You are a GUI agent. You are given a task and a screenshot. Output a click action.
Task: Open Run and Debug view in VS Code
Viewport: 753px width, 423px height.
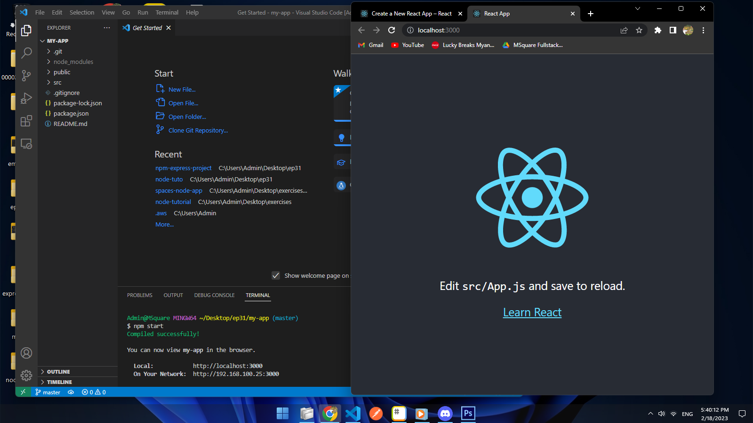[x=26, y=98]
